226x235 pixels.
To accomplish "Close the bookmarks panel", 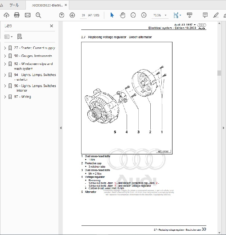I will (52, 26).
